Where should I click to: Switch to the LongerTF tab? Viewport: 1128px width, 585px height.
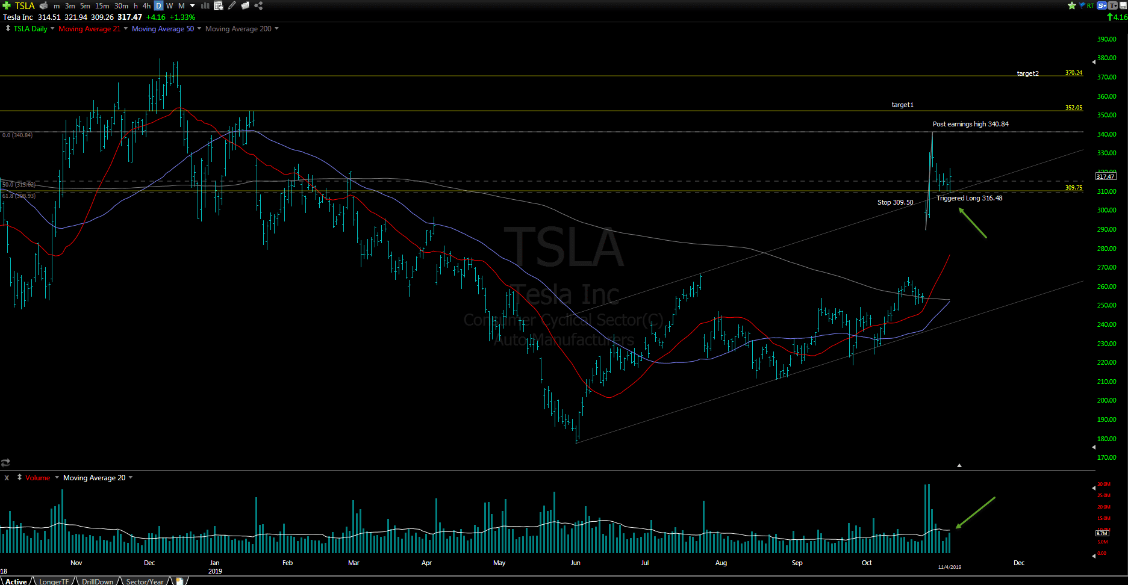pyautogui.click(x=54, y=581)
